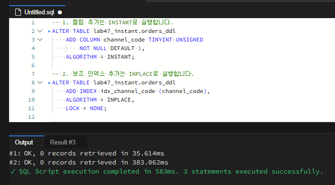Screen dimensions: 335x185
Task: Click the statement marker dot on line 2
Action: (x=49, y=31)
